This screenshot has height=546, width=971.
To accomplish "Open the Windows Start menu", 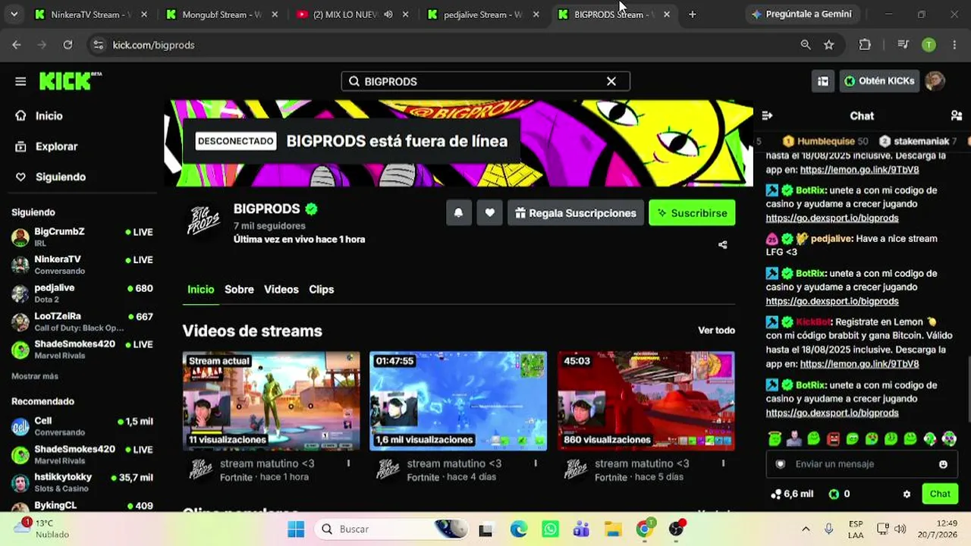I will [x=296, y=529].
